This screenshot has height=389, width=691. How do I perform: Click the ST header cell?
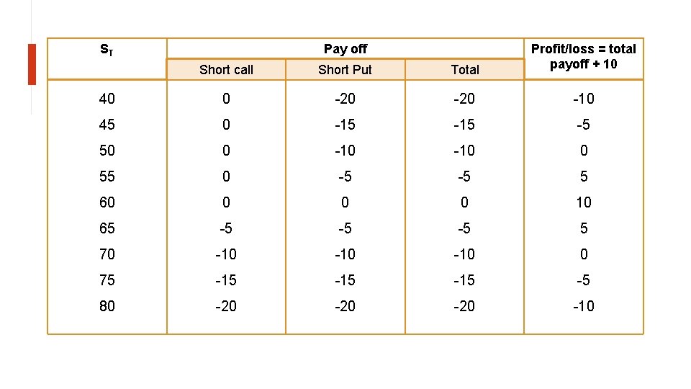107,58
